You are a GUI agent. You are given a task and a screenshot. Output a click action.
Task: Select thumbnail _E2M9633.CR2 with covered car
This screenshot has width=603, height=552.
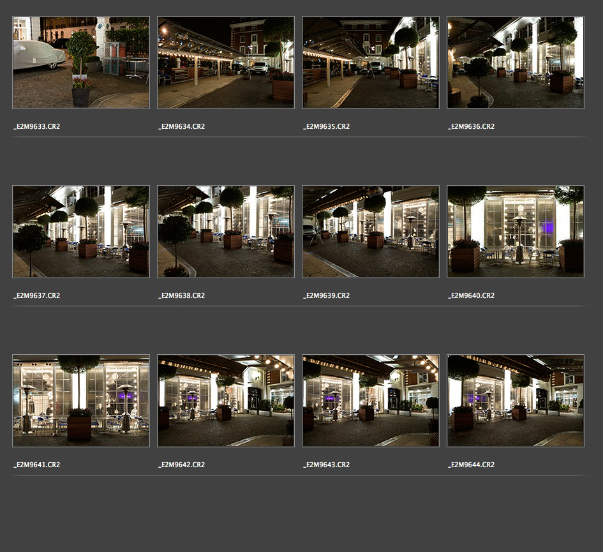pyautogui.click(x=81, y=63)
